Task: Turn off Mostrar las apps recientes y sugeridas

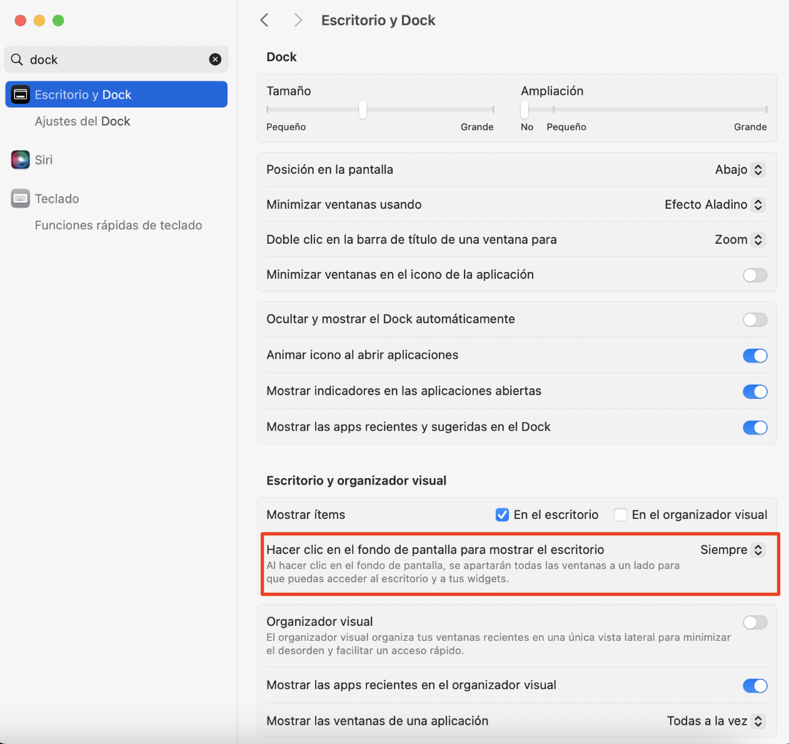Action: point(755,428)
